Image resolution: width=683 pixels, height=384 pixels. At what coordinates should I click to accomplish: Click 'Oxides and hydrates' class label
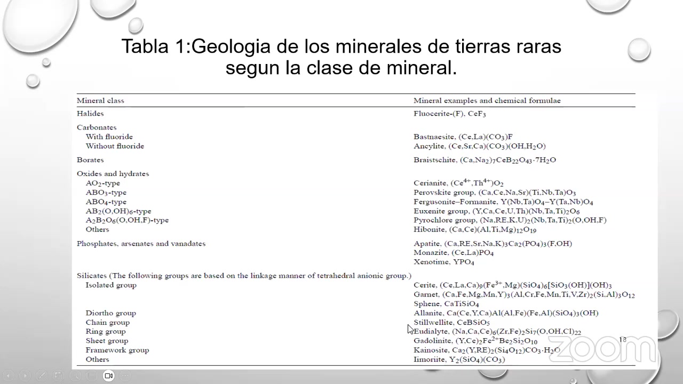[113, 174]
